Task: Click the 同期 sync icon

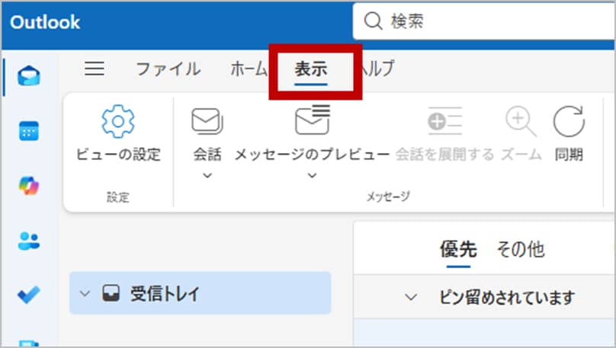Action: (x=568, y=122)
